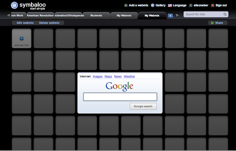The height and width of the screenshot is (151, 236).
Task: Click the symbaloo start simple wordmark
Action: tap(32, 6)
